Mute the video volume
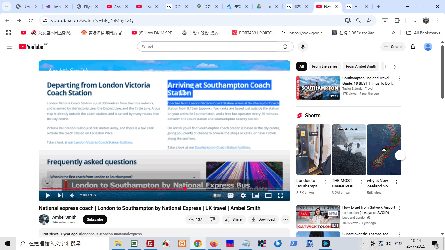445x250 pixels. coord(72,195)
